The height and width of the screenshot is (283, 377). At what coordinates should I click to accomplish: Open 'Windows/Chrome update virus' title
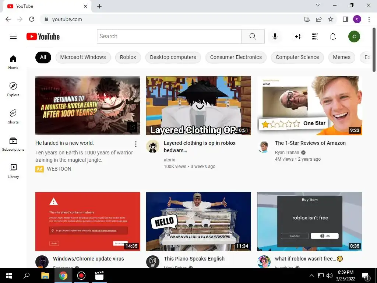pos(88,259)
